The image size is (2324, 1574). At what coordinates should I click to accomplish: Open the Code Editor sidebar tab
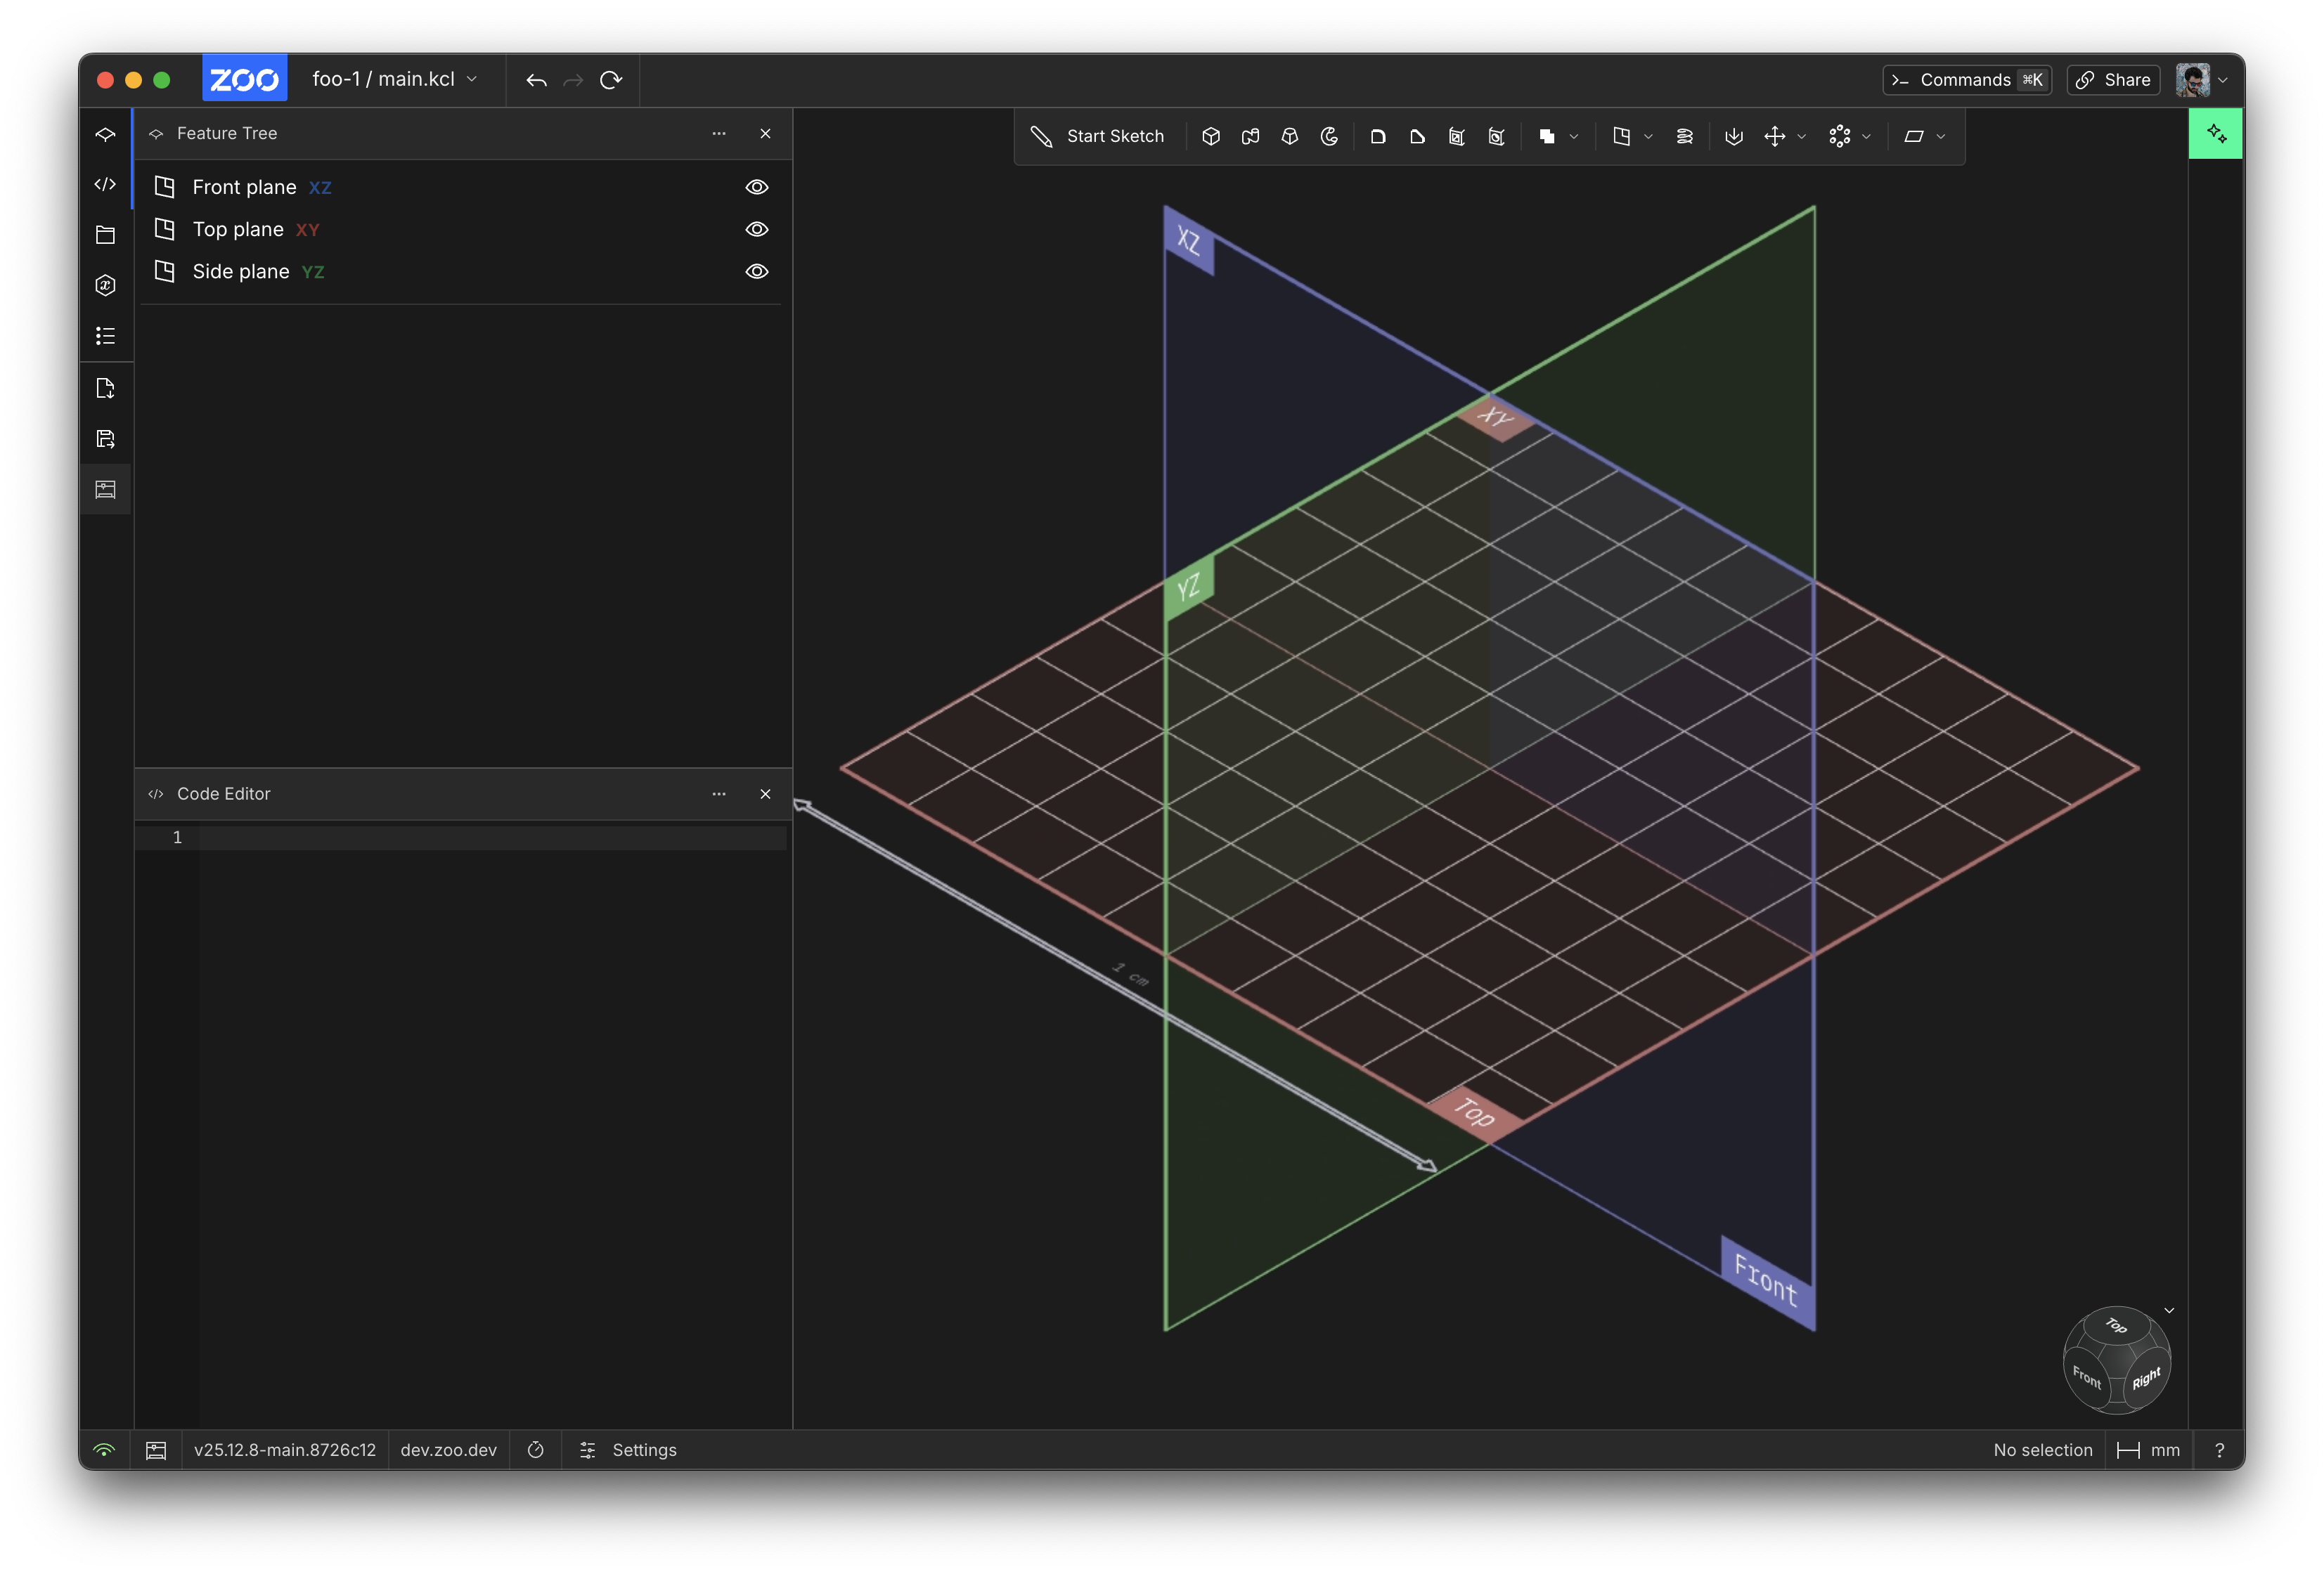click(x=105, y=184)
